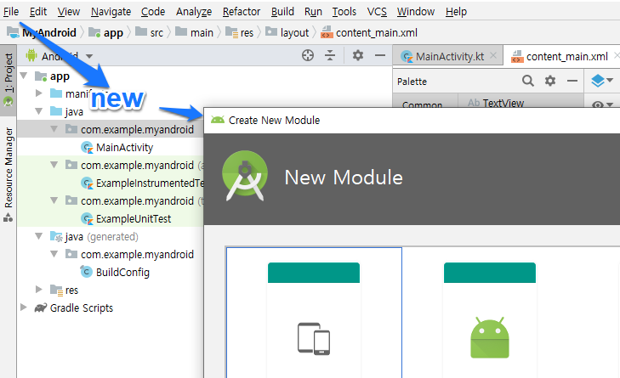Image resolution: width=620 pixels, height=378 pixels.
Task: Select the java folder in project tree
Action: tap(67, 112)
